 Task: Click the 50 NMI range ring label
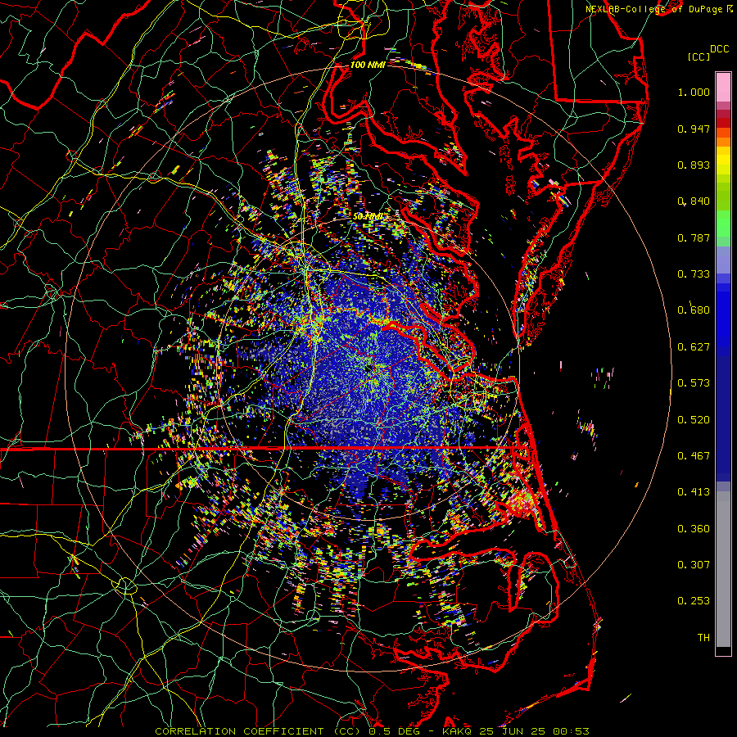tap(368, 216)
